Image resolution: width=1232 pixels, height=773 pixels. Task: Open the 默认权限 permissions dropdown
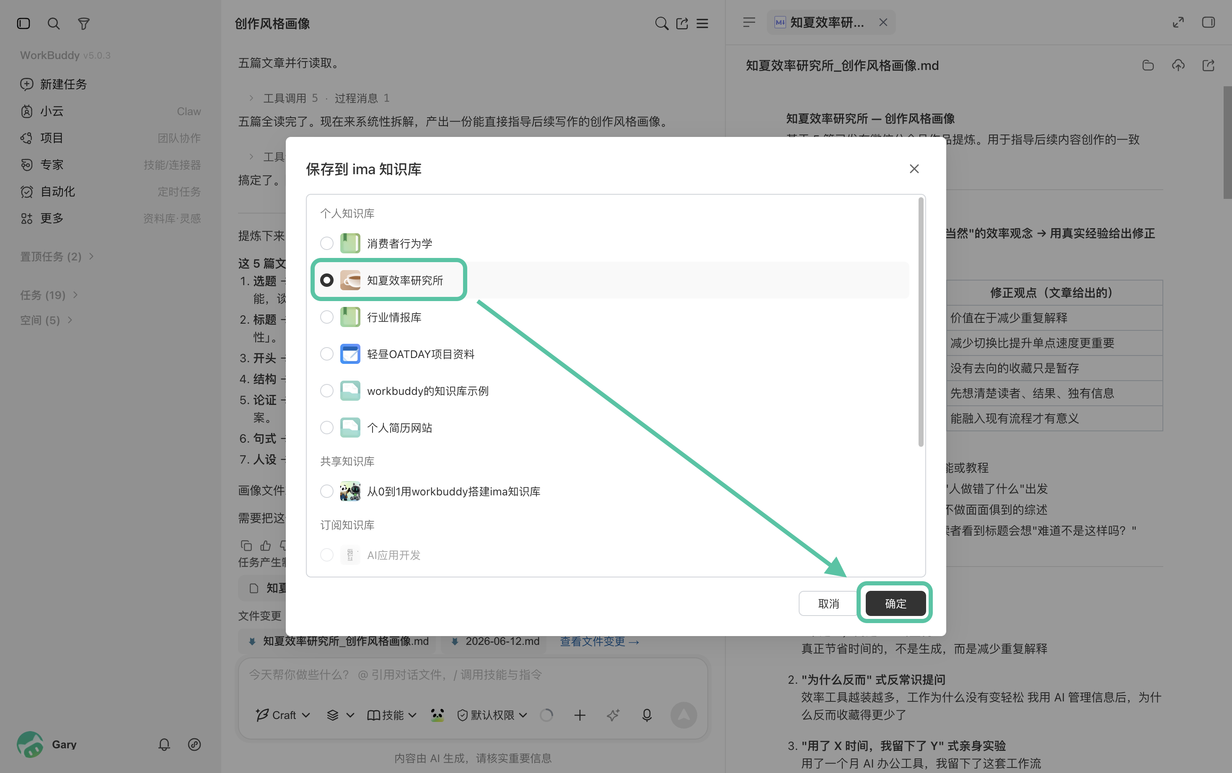point(492,715)
